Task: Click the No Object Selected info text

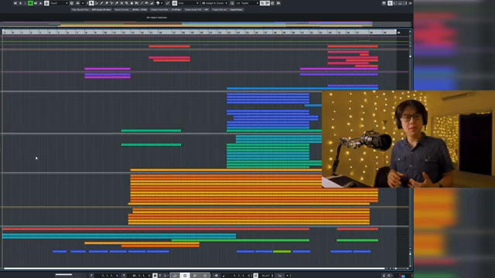Action: [x=157, y=17]
